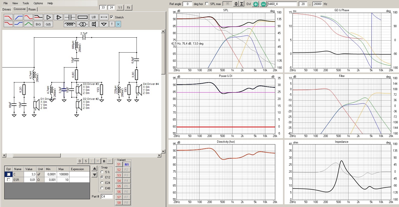399x207 pixels.
Task: Click the 1:1 zoom button
Action: (x=120, y=7)
